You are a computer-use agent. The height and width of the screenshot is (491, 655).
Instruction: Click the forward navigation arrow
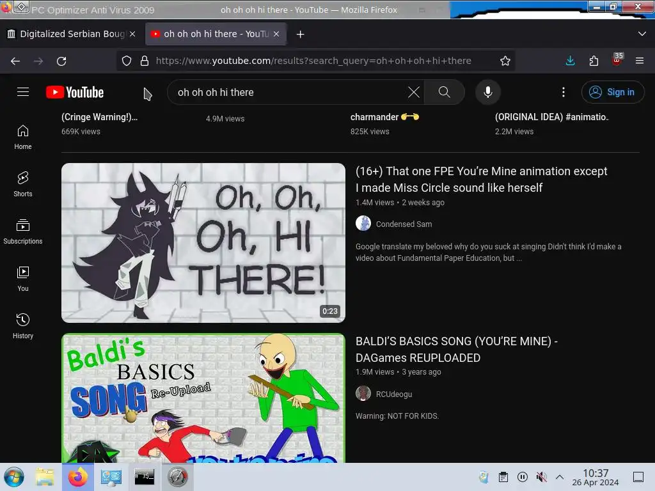point(38,61)
